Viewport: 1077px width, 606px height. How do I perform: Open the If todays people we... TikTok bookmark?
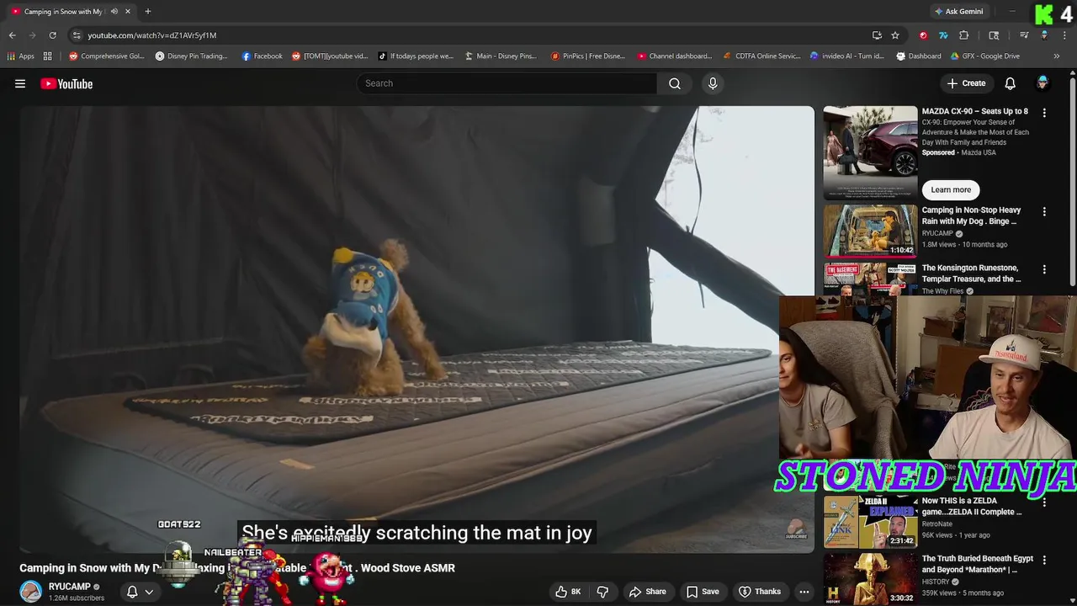(x=416, y=56)
